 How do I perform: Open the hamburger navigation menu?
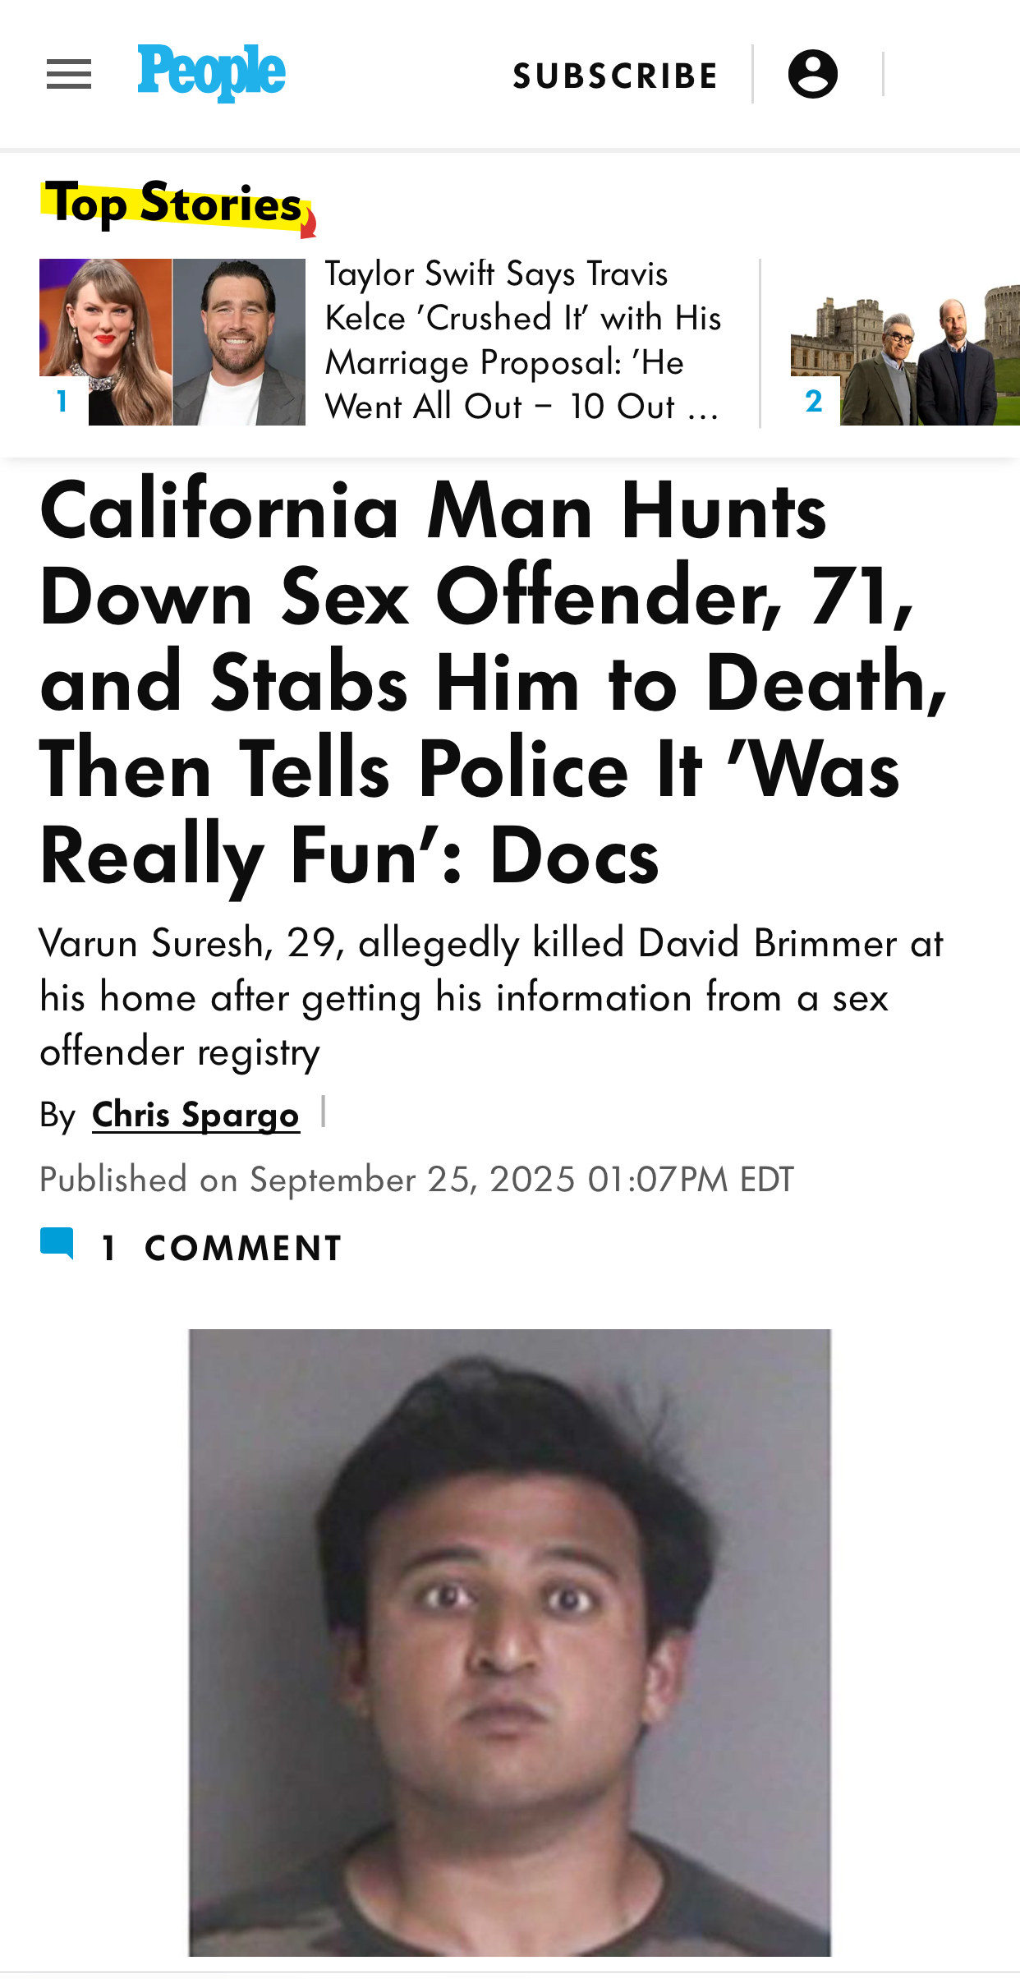69,75
